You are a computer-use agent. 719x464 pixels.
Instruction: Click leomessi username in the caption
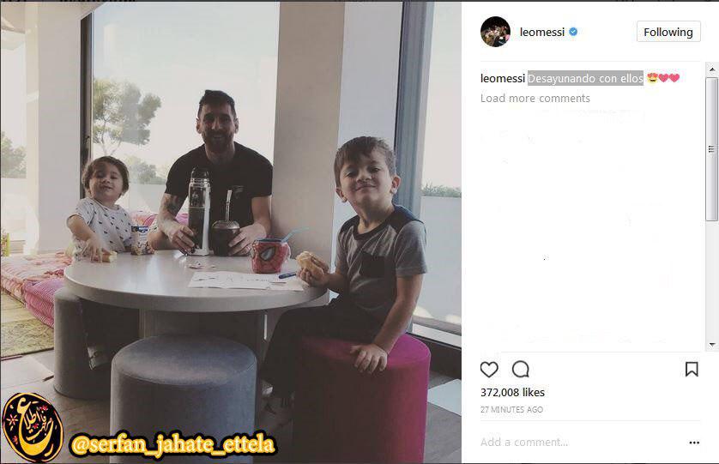[x=503, y=78]
